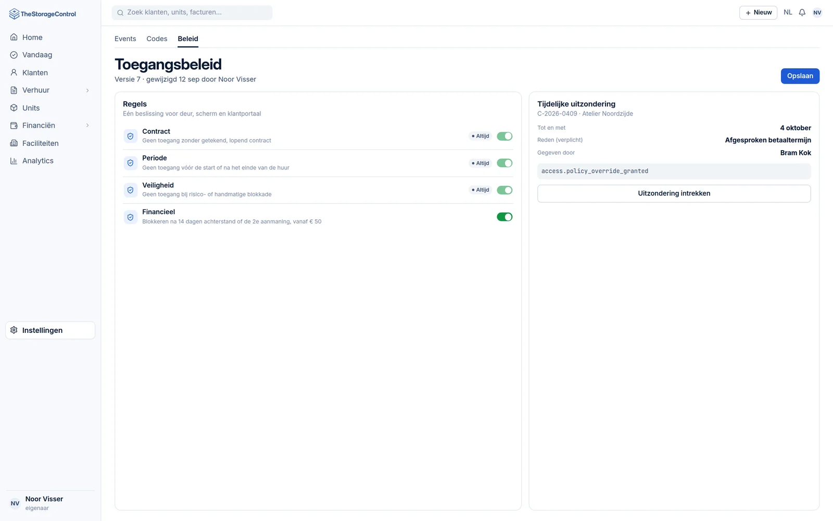Save the policy with Opslaan

click(x=800, y=76)
